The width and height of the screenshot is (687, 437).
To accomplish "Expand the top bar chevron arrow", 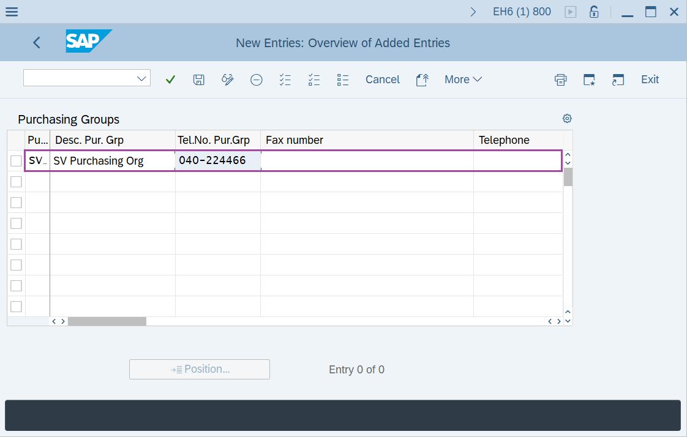I will [x=473, y=11].
